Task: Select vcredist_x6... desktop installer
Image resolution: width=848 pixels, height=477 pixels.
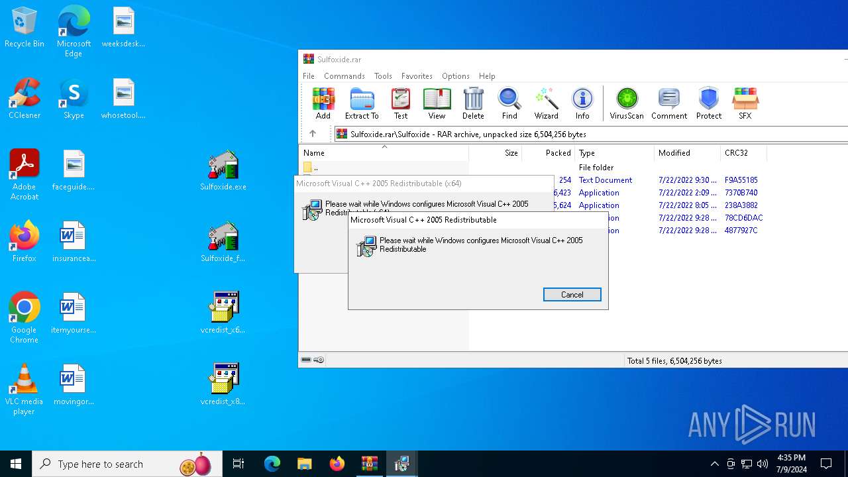Action: tap(223, 313)
